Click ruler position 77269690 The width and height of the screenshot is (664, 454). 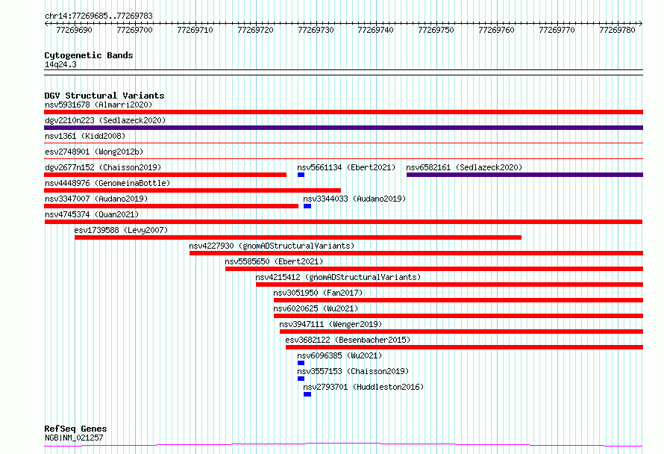click(x=74, y=30)
